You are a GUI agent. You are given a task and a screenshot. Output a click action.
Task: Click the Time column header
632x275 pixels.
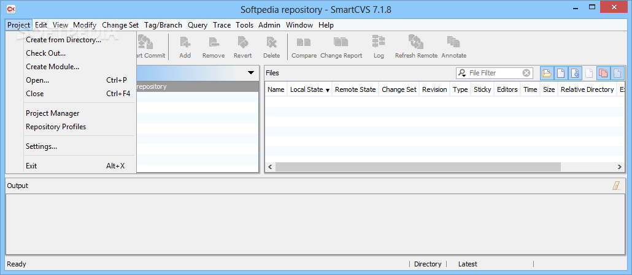pos(530,89)
